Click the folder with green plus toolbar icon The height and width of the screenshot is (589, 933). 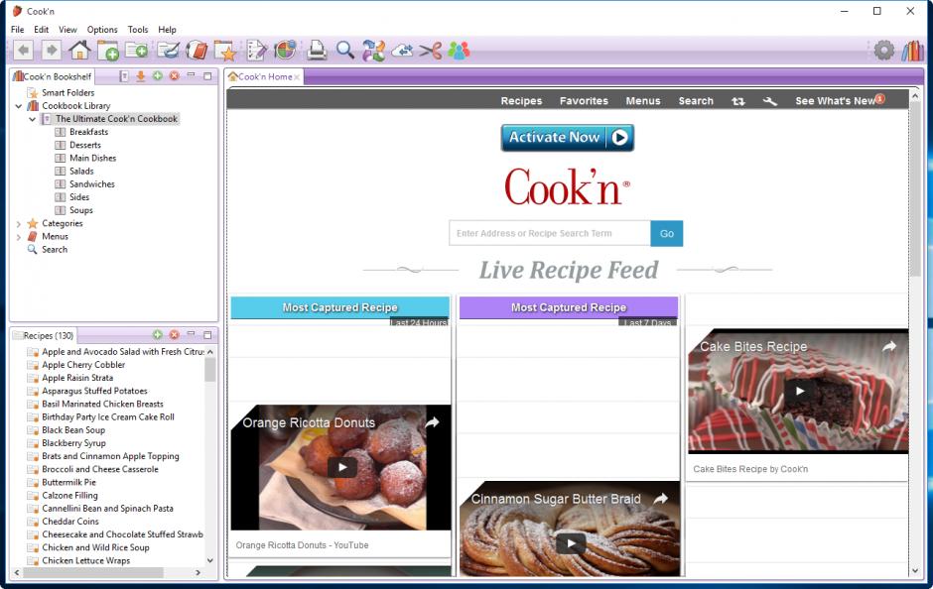coord(108,52)
